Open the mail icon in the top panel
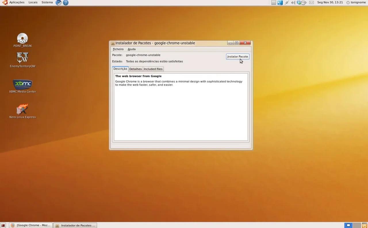The image size is (368, 228). pyautogui.click(x=311, y=3)
